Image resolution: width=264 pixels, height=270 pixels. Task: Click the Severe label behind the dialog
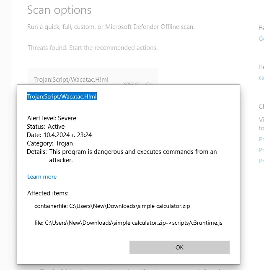[131, 83]
